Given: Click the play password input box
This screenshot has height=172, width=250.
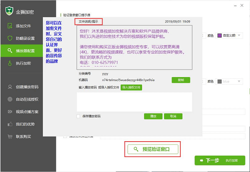Looking at the screenshot, I should click(135, 102).
